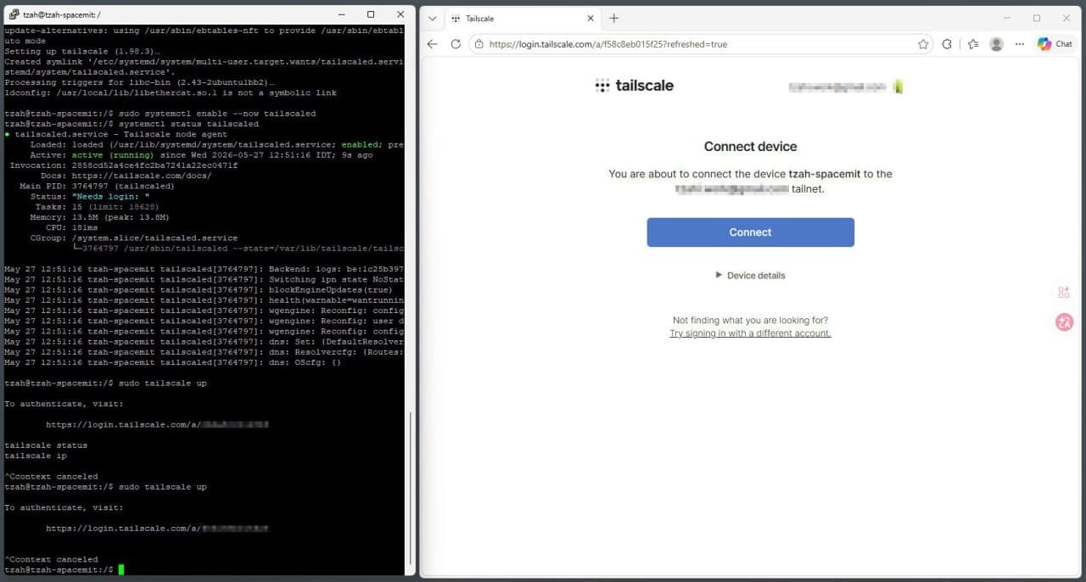Viewport: 1086px width, 582px height.
Task: Click the tailscale logo on the page
Action: (x=635, y=86)
